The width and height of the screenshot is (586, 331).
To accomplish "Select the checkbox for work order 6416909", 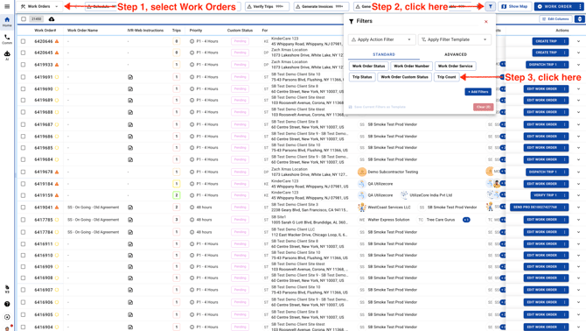I will (x=23, y=267).
